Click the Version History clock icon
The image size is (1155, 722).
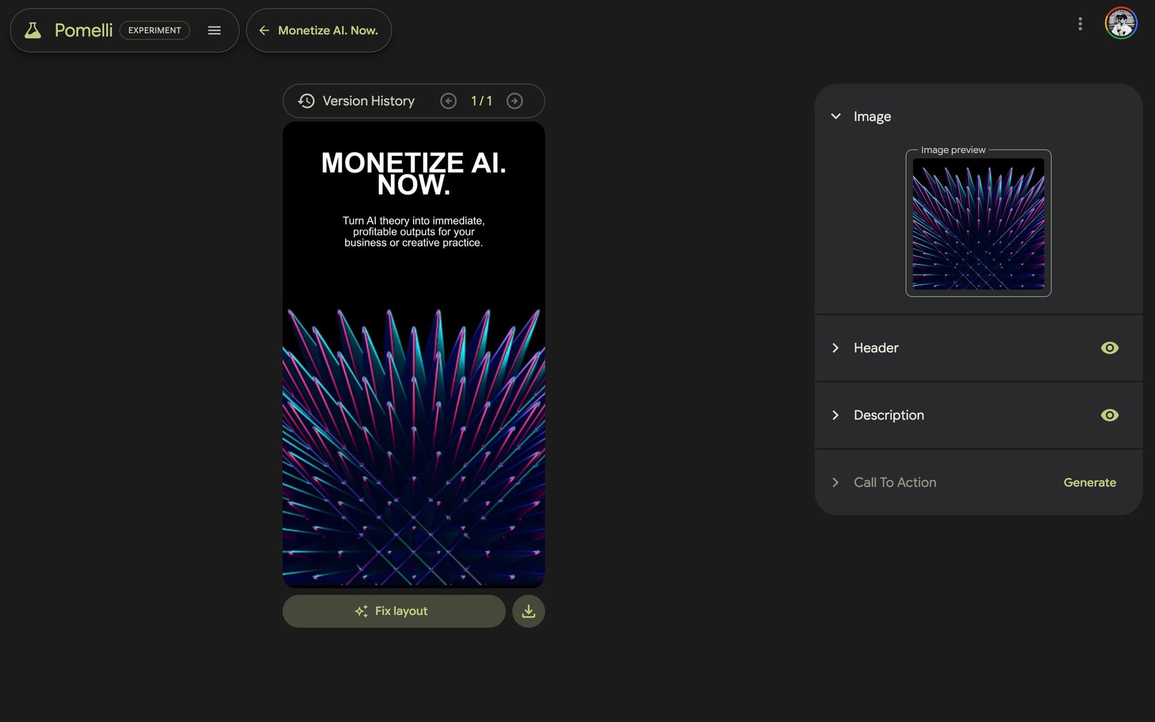point(306,101)
